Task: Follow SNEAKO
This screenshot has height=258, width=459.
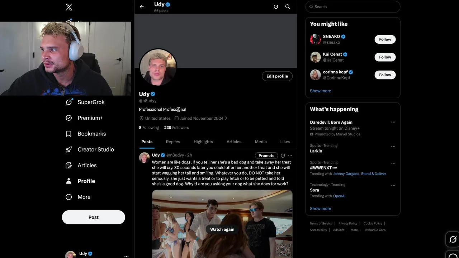Action: (x=385, y=39)
